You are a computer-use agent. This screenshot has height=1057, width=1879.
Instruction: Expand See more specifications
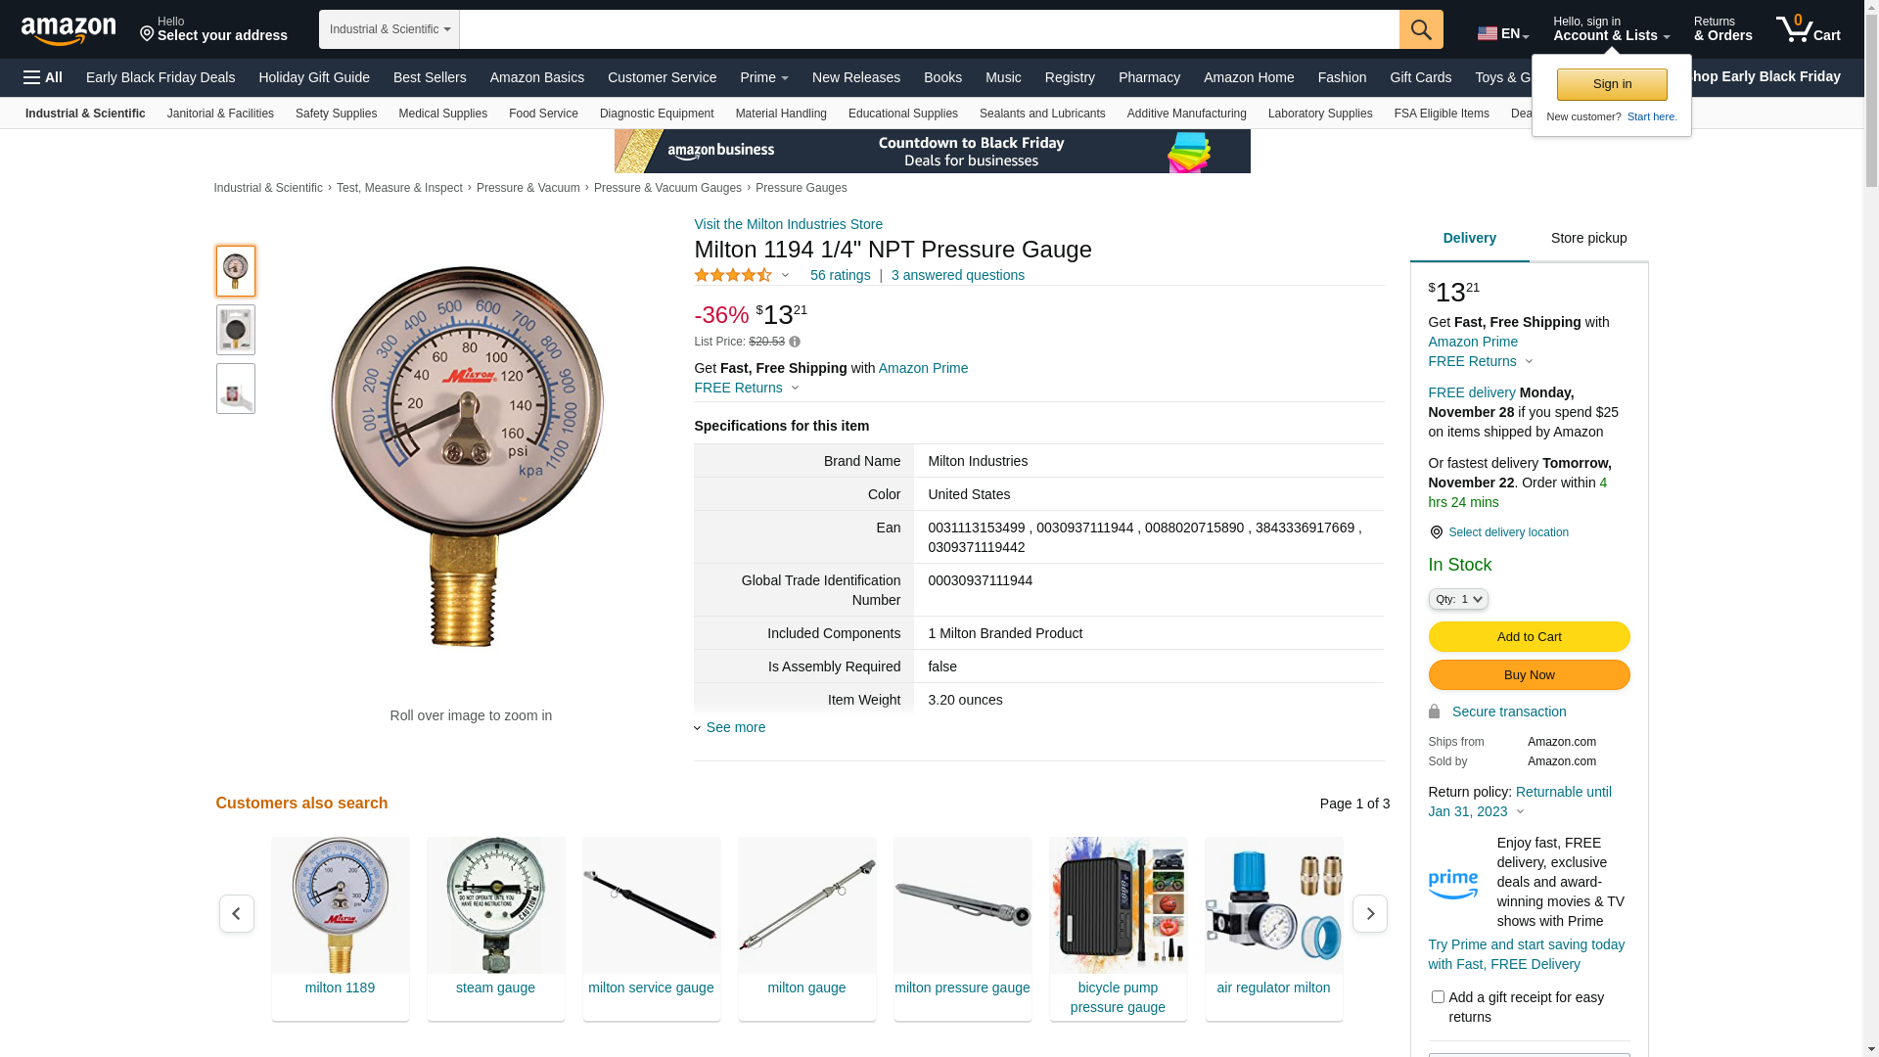tap(730, 727)
